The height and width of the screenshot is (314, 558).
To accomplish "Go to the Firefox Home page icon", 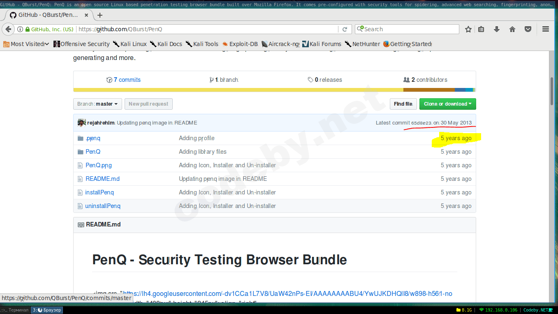I will point(512,29).
